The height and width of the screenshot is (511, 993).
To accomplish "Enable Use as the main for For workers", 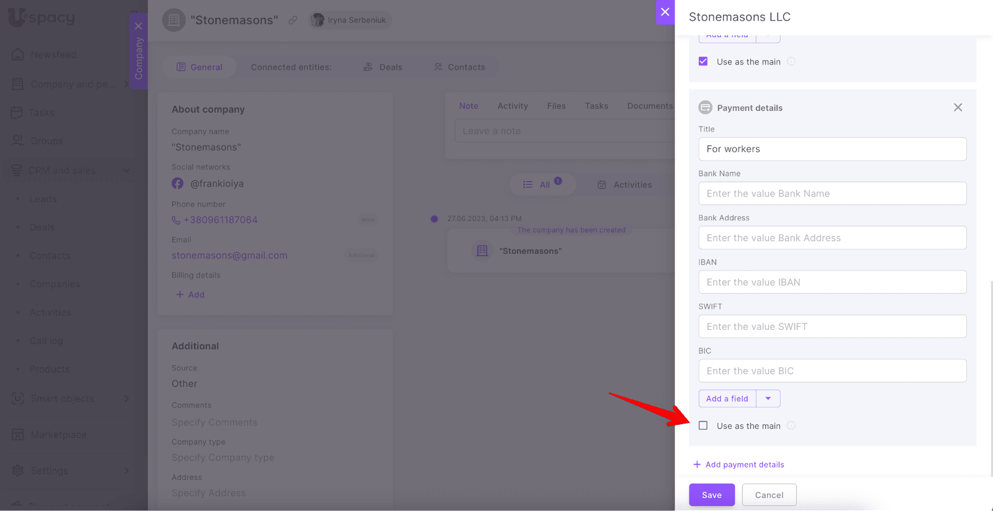I will coord(703,425).
